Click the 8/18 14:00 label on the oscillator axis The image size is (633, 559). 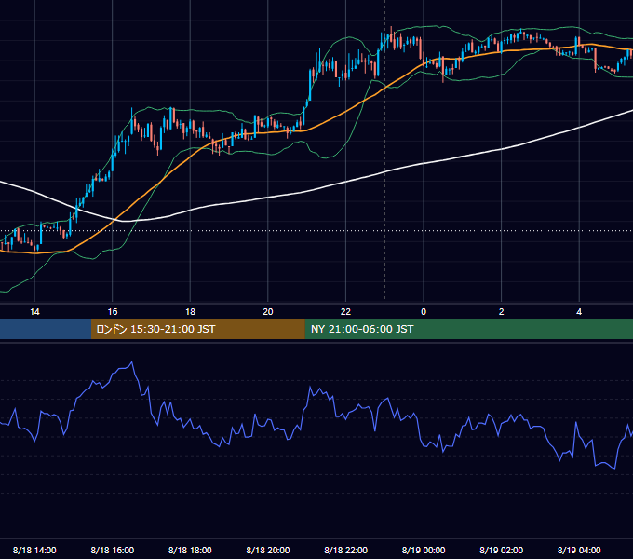point(34,550)
